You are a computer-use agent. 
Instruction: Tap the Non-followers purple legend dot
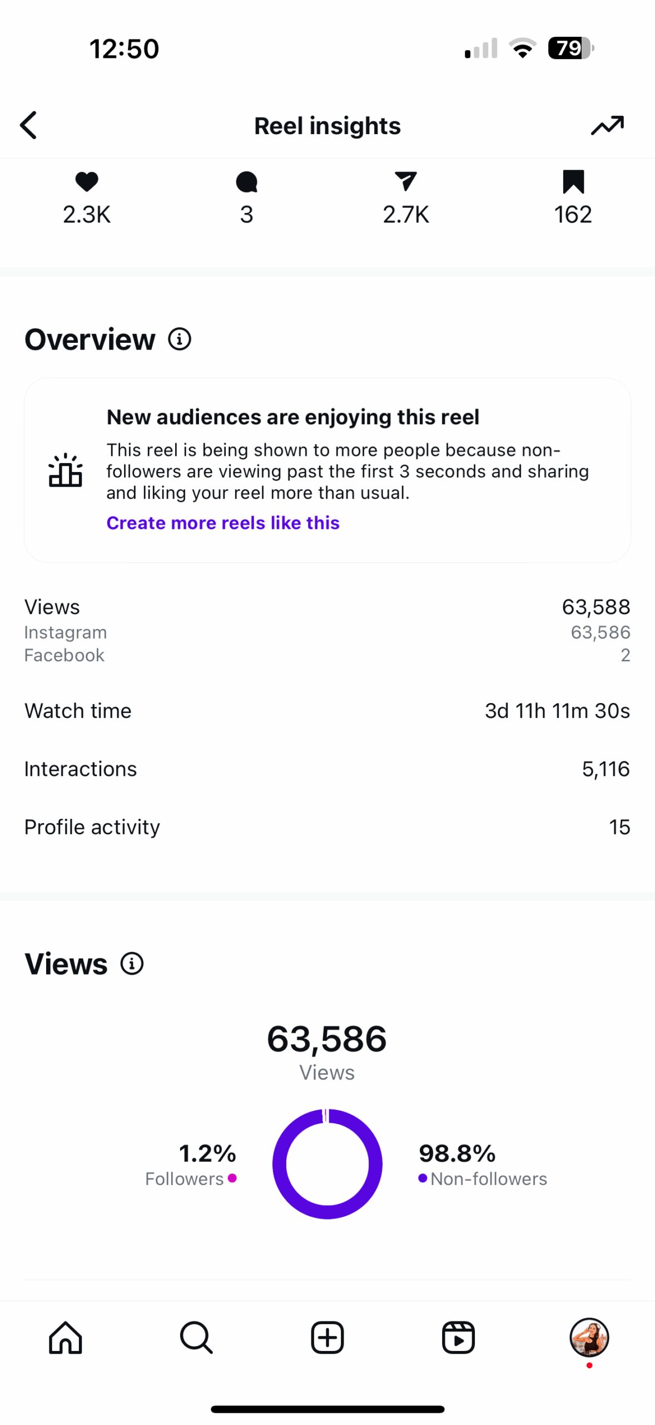[x=423, y=1178]
